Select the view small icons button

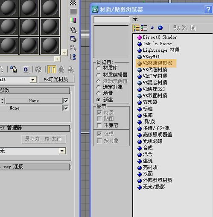152,28
